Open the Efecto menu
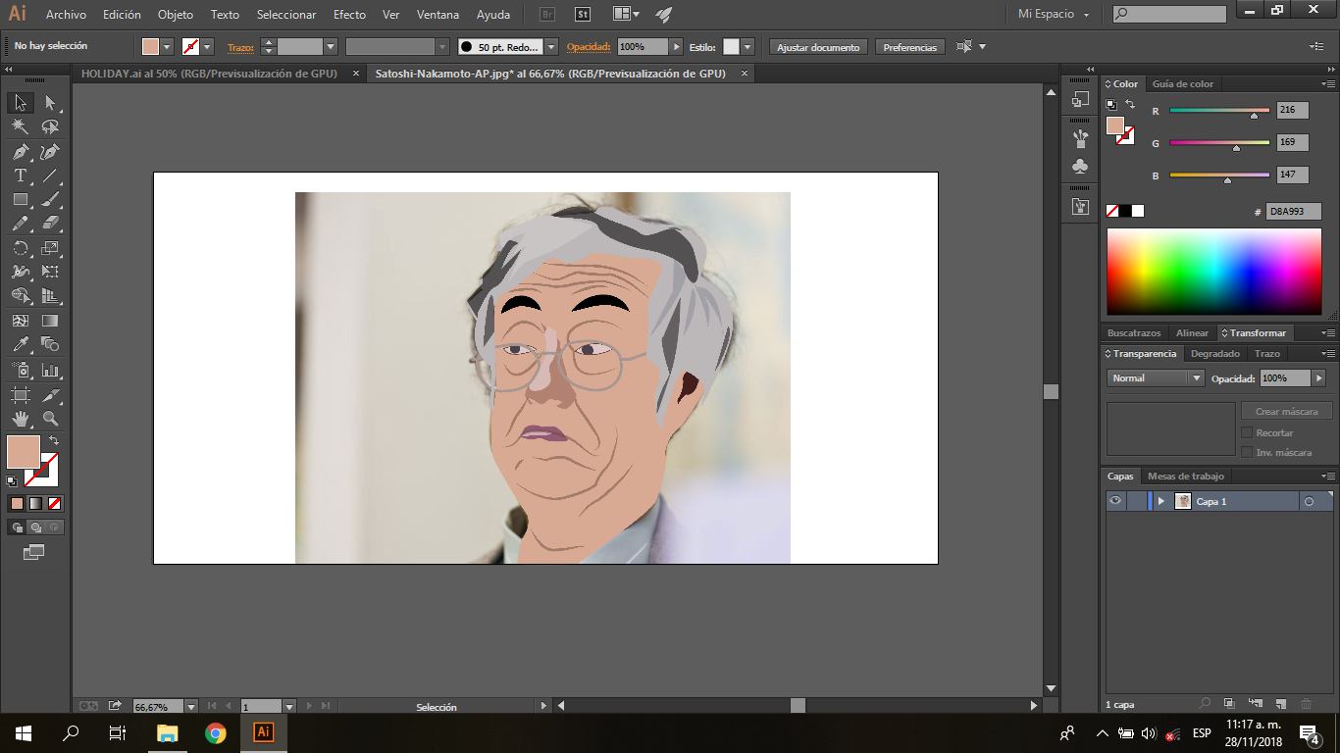Screen dimensions: 1340x753 click(x=349, y=15)
